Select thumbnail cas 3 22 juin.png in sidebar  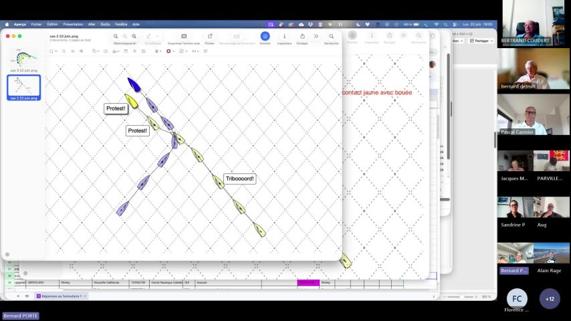(x=23, y=60)
